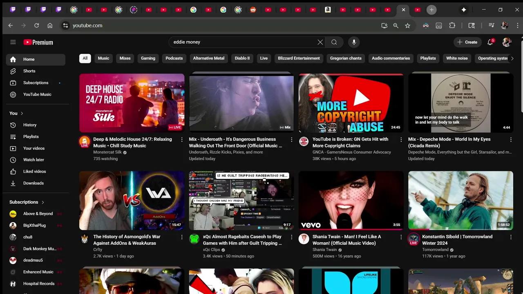The height and width of the screenshot is (294, 523).
Task: Open Crfty channel link
Action: (98, 249)
